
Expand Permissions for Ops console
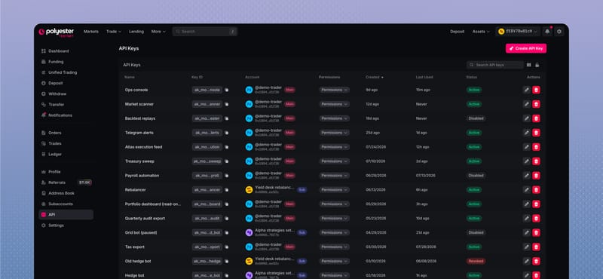(x=334, y=90)
